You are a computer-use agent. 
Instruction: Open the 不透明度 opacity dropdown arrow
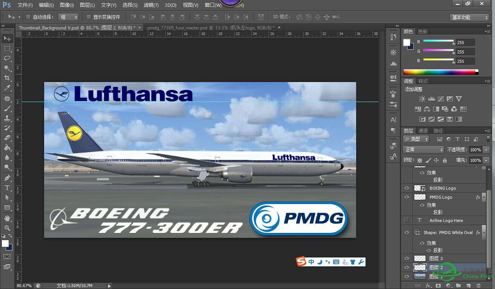tap(486, 149)
